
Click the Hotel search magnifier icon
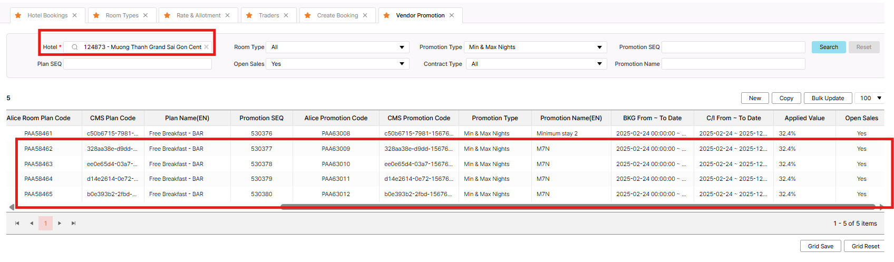75,47
